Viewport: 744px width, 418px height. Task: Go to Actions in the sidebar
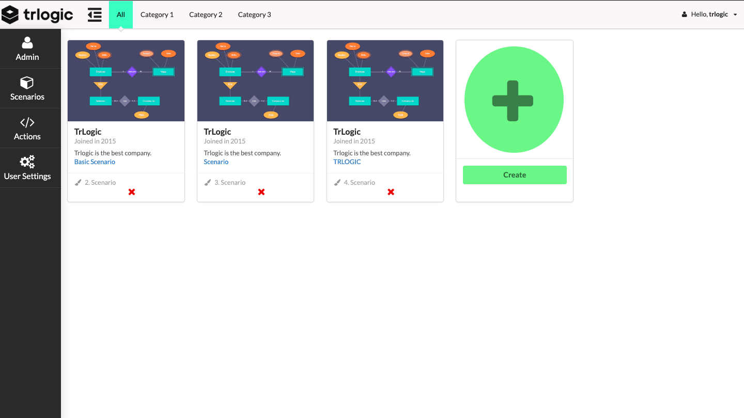coord(27,128)
